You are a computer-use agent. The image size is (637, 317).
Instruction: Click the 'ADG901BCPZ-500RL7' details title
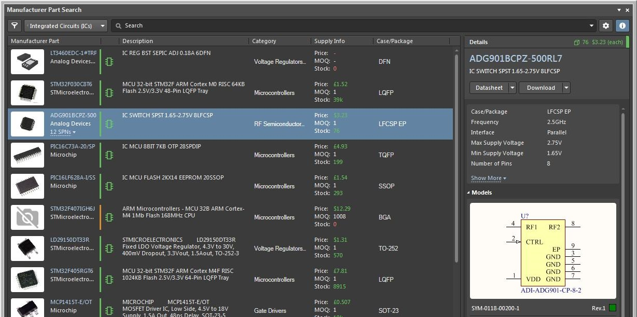pos(516,59)
